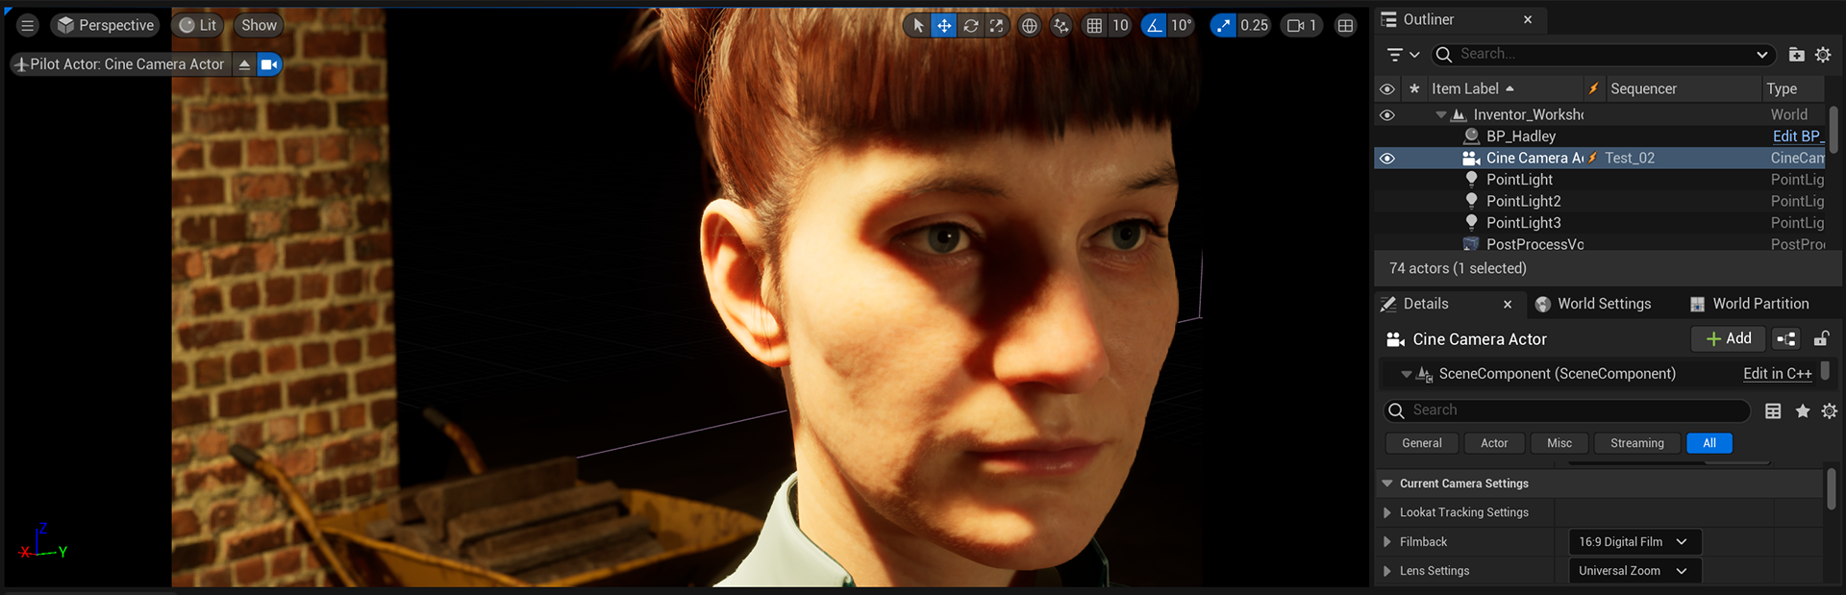
Task: Switch to the World Settings tab
Action: click(x=1593, y=304)
